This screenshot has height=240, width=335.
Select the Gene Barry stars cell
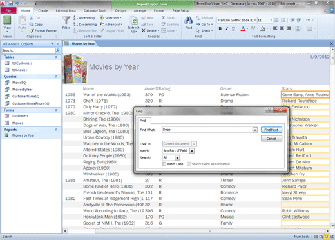305,95
